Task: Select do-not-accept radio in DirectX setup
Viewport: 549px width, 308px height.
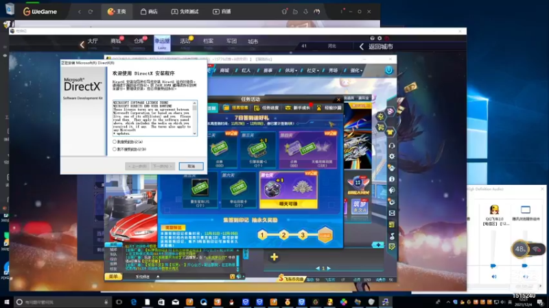Action: (x=115, y=149)
